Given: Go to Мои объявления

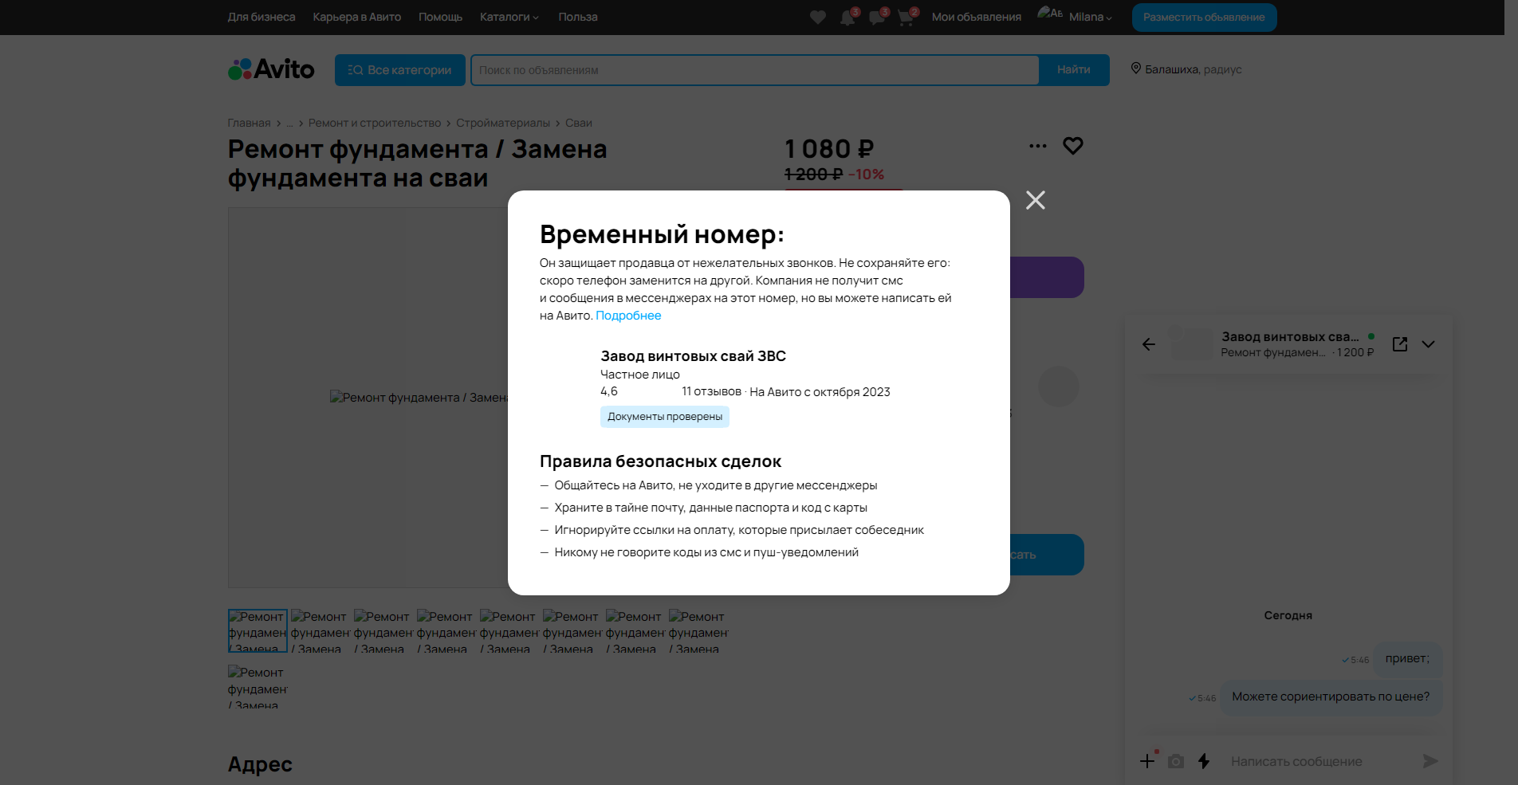Looking at the screenshot, I should (x=977, y=17).
